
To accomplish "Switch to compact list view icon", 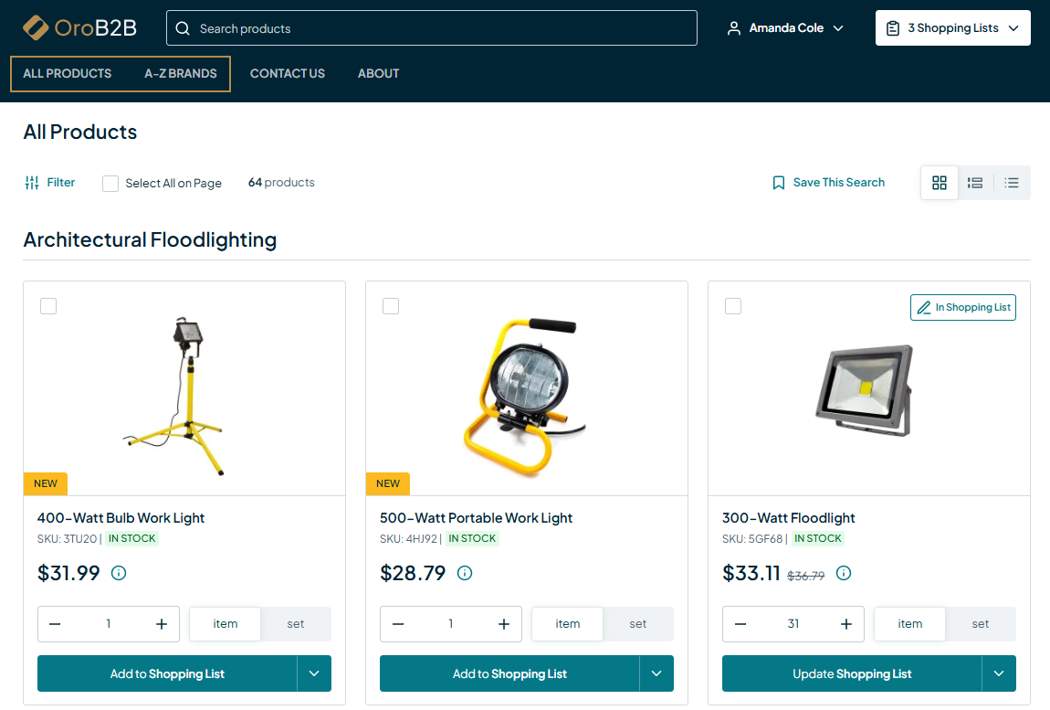I will point(1012,183).
